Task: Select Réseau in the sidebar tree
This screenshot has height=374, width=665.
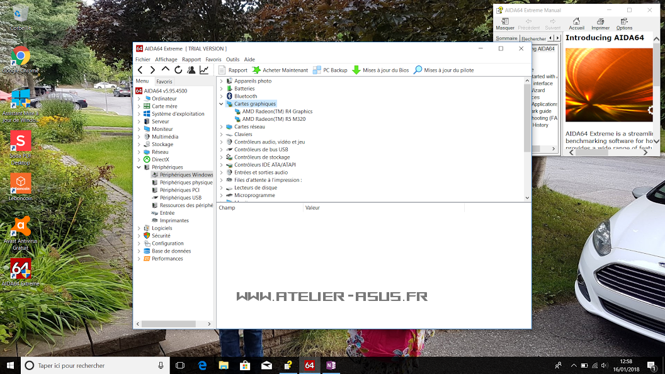Action: click(x=160, y=152)
